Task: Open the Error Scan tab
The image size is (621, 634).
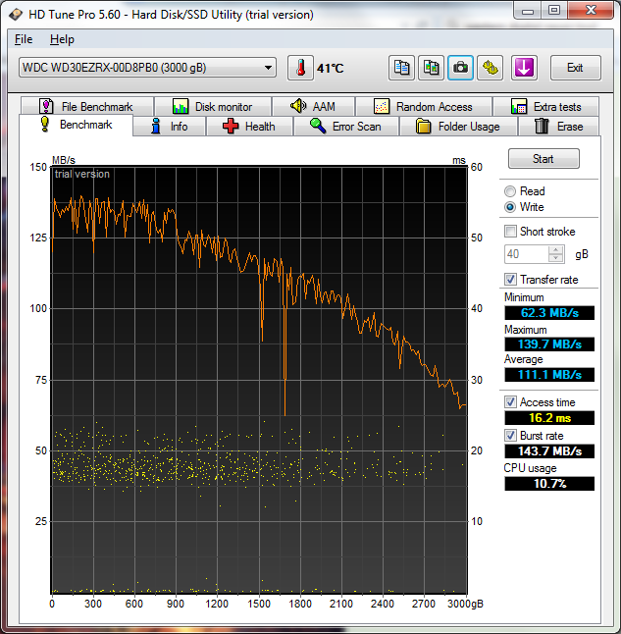Action: tap(346, 127)
